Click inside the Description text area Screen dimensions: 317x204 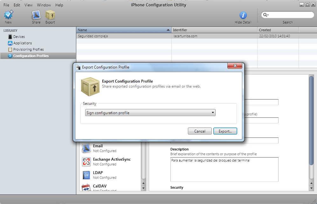pos(224,169)
